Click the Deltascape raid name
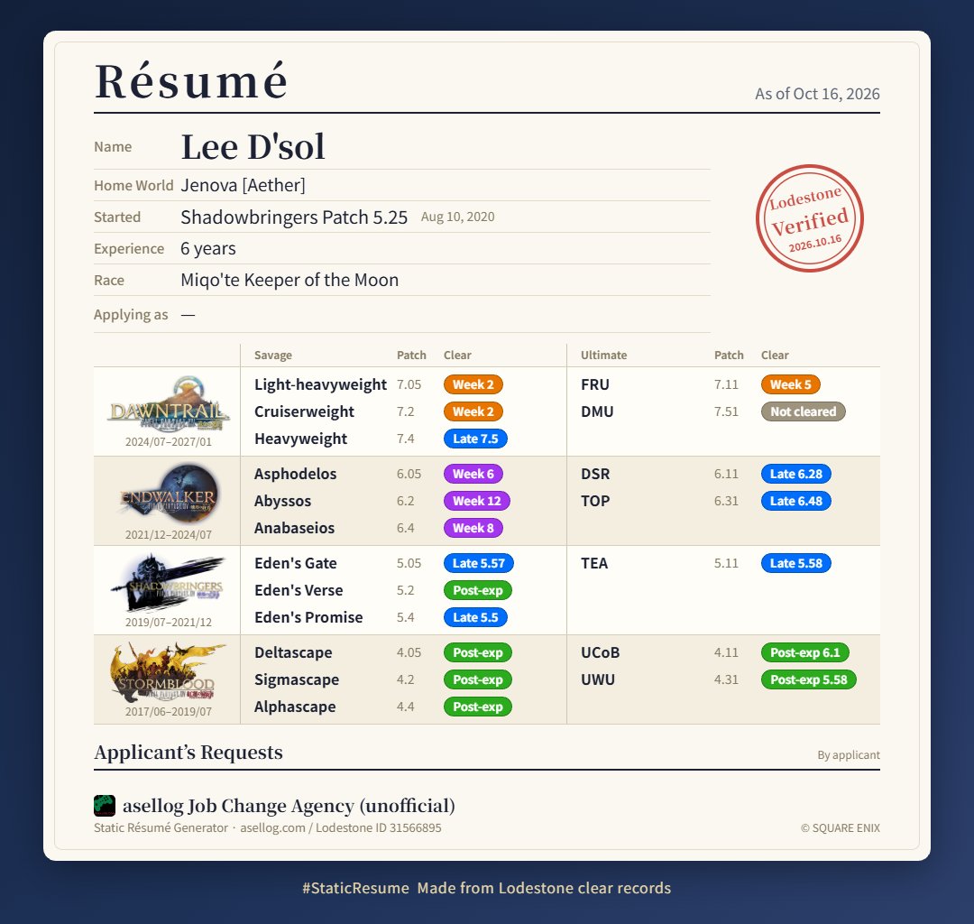The height and width of the screenshot is (924, 974). pos(293,653)
